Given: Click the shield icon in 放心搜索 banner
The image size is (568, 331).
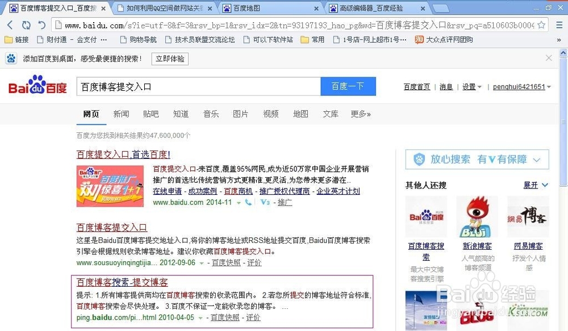Looking at the screenshot, I should (x=419, y=160).
